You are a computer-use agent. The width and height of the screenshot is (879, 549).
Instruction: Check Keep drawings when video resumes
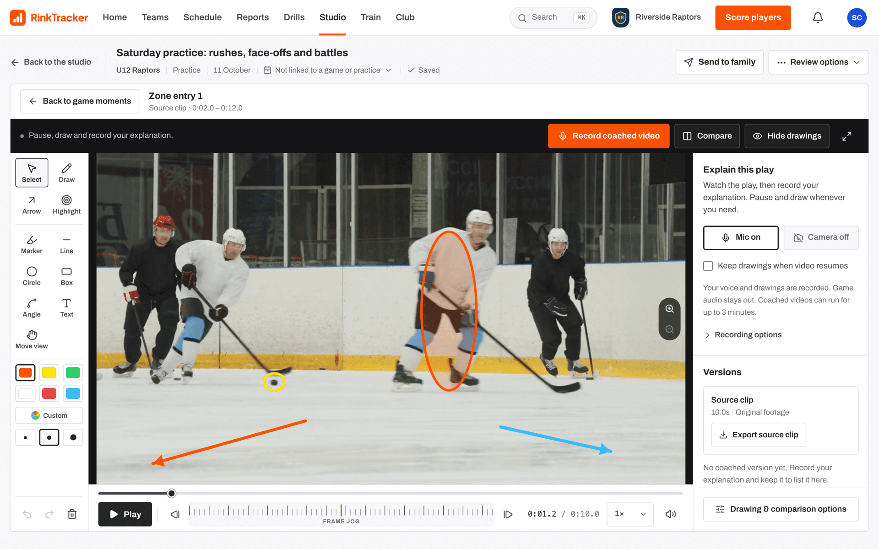708,266
